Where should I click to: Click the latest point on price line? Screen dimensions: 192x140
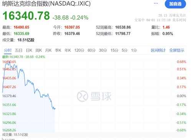55,109
